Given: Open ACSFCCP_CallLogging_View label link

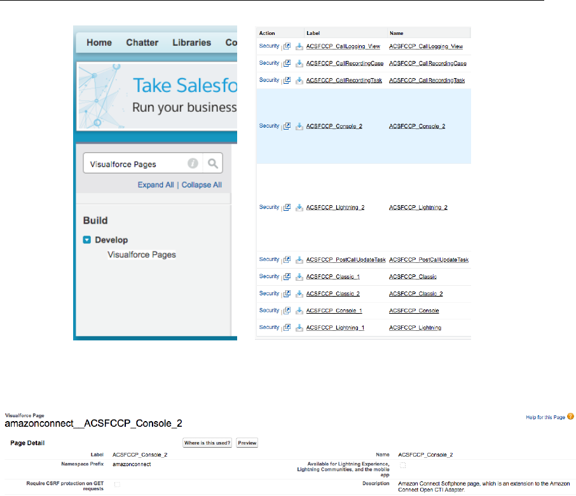Looking at the screenshot, I should 343,46.
